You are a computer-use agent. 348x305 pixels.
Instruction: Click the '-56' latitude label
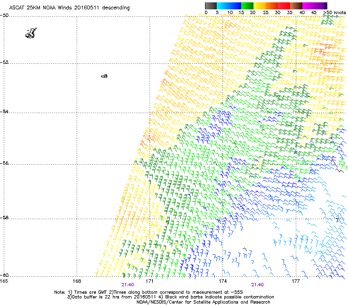point(4,163)
